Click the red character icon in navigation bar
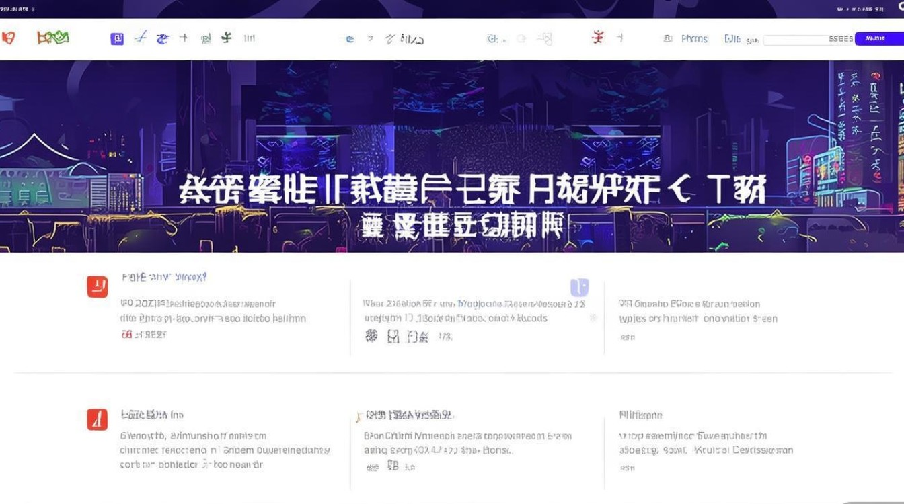Image resolution: width=904 pixels, height=504 pixels. tap(597, 38)
